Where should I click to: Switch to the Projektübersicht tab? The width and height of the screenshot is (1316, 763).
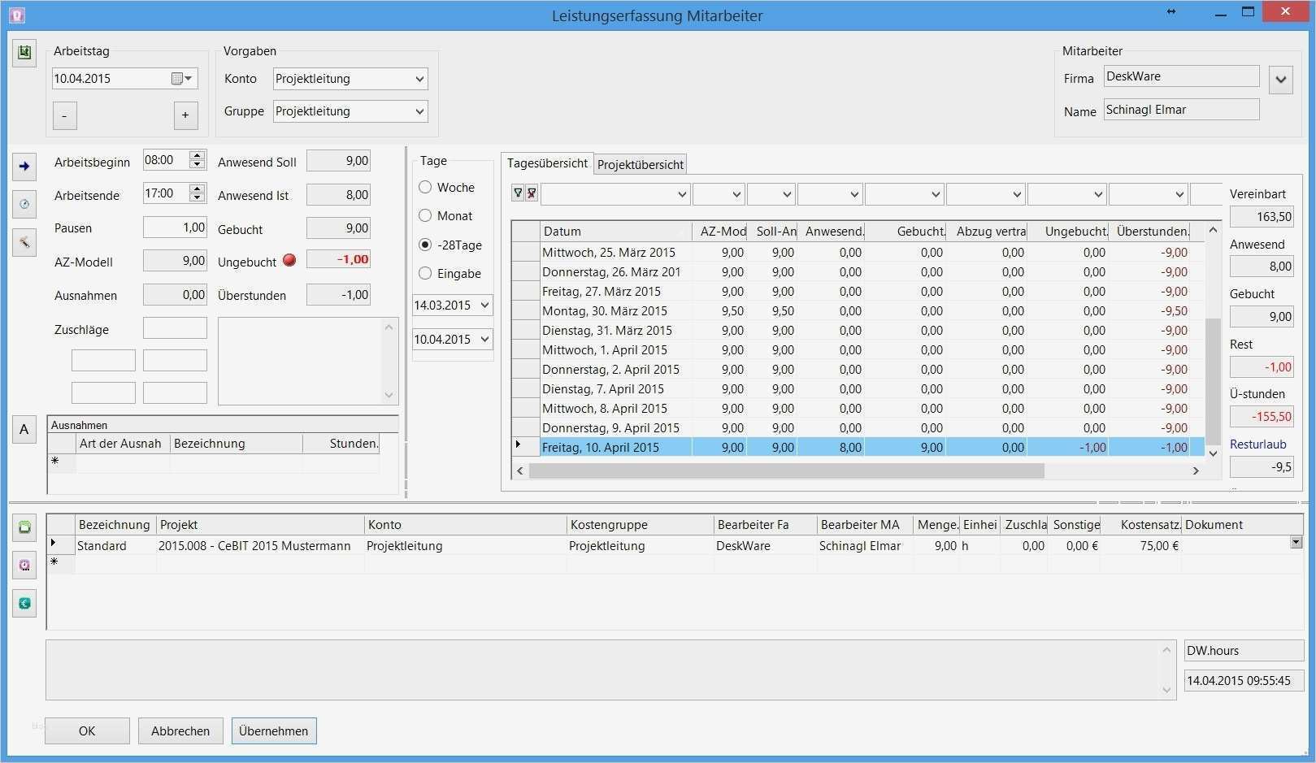click(x=640, y=164)
